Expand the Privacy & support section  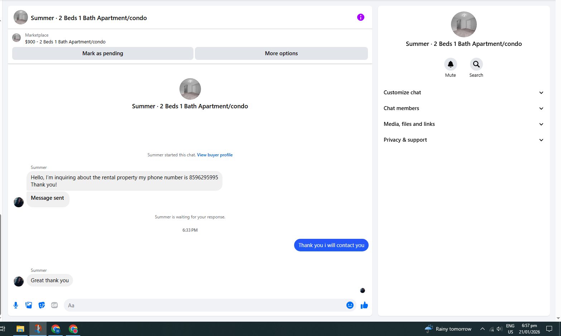(464, 140)
